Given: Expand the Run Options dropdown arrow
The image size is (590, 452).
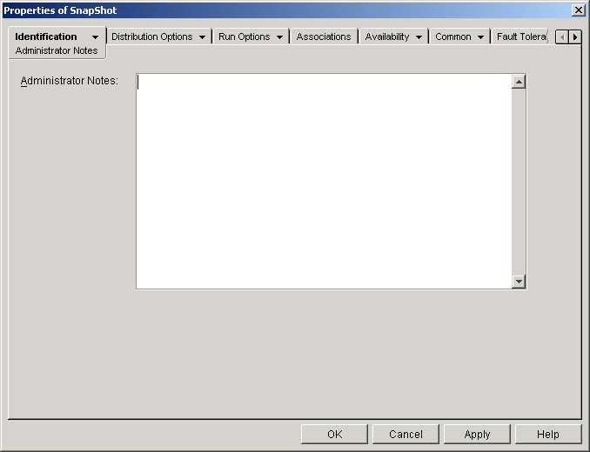Looking at the screenshot, I should coord(279,37).
